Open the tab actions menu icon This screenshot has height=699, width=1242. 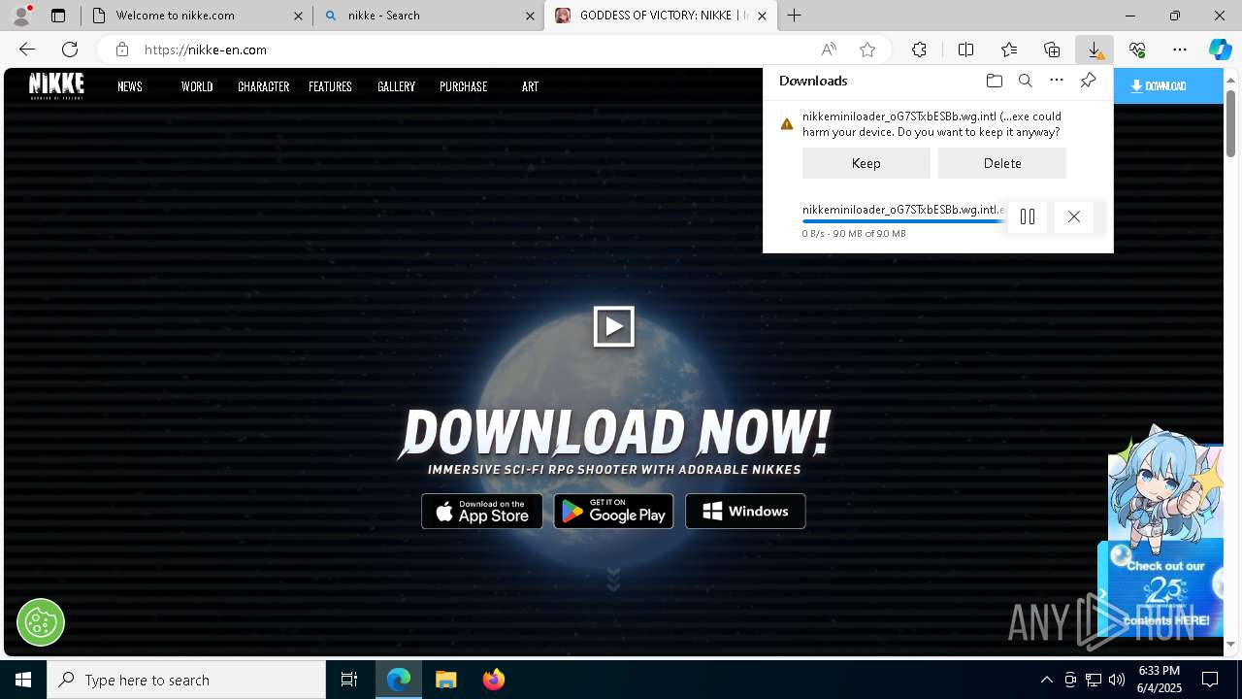(x=58, y=16)
